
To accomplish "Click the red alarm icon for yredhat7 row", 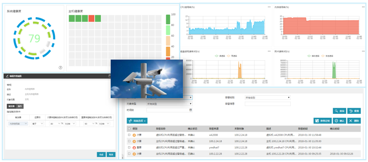I will (x=134, y=148).
